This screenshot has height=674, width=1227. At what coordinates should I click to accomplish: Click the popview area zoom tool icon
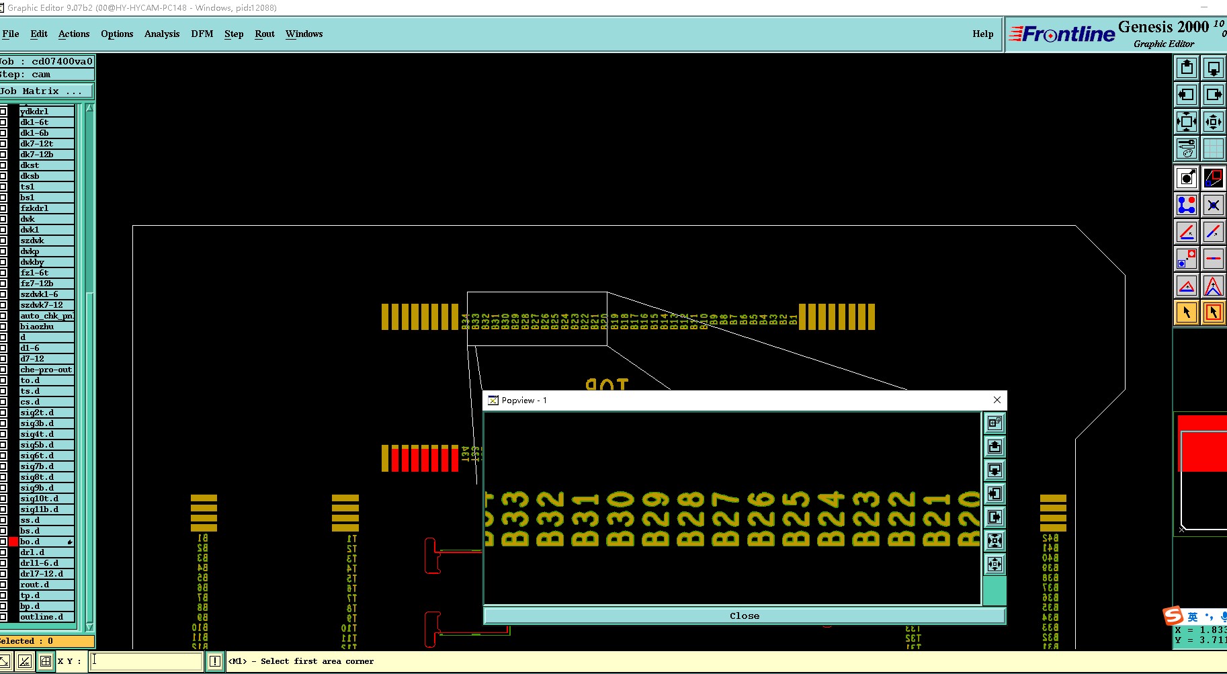(x=1213, y=178)
